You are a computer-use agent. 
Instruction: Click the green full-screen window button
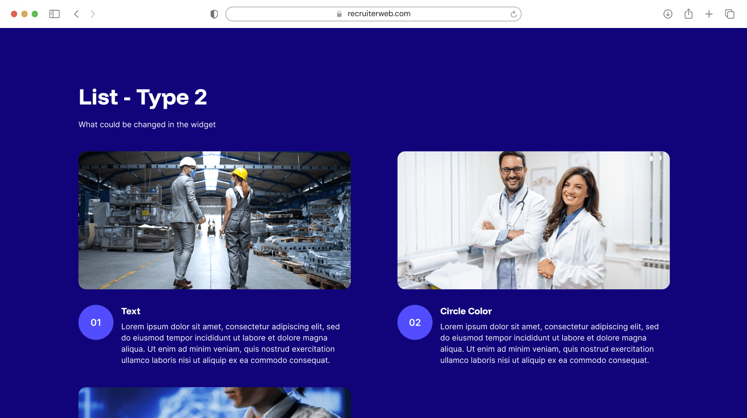click(x=35, y=14)
